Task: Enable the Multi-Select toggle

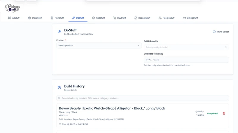Action: (x=214, y=32)
